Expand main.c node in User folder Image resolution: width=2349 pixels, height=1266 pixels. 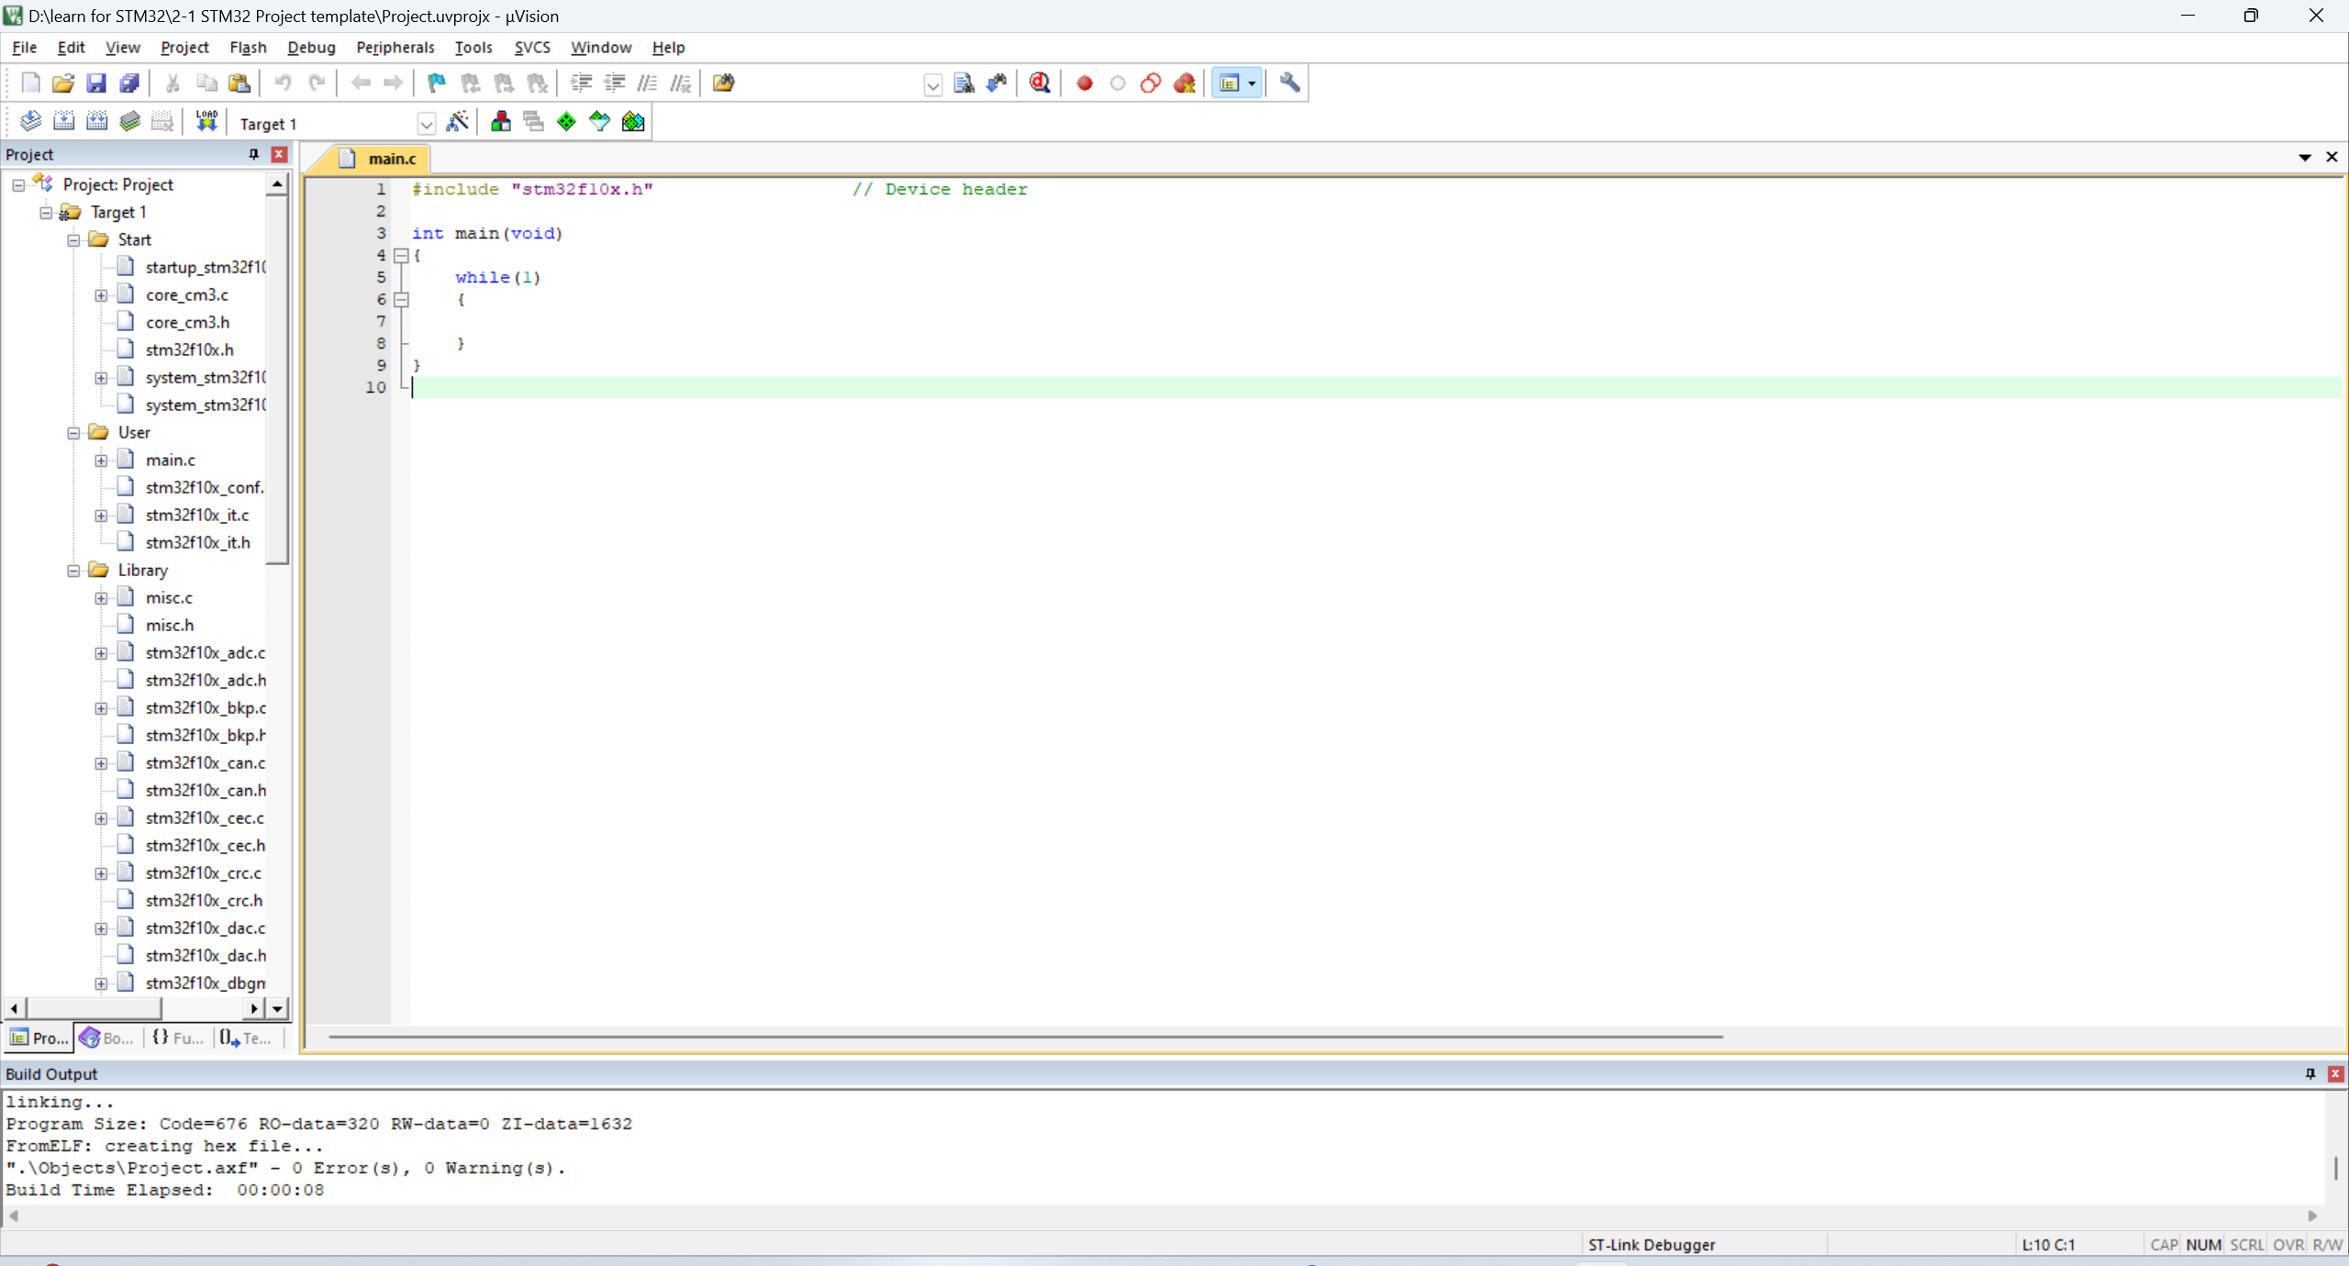coord(102,461)
